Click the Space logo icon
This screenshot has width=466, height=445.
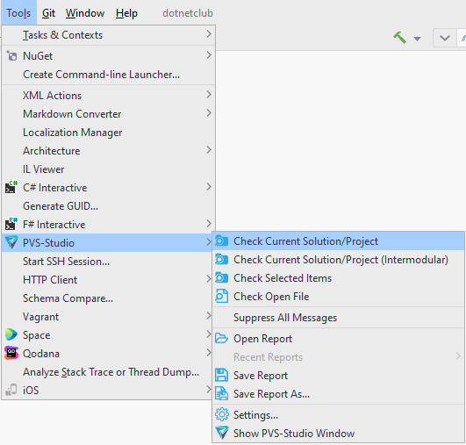(x=11, y=334)
